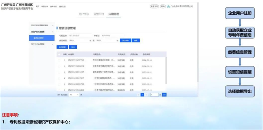Open 服务专区 in top navigation
This screenshot has height=130, width=263.
(x=53, y=6)
